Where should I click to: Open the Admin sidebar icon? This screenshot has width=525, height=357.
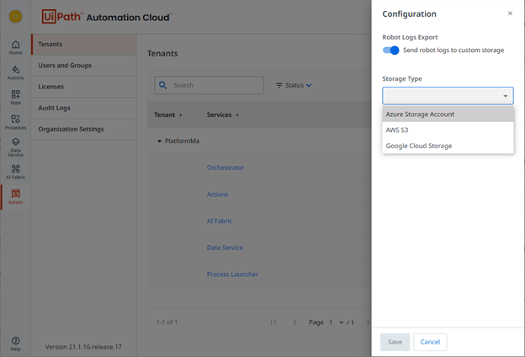(15, 197)
